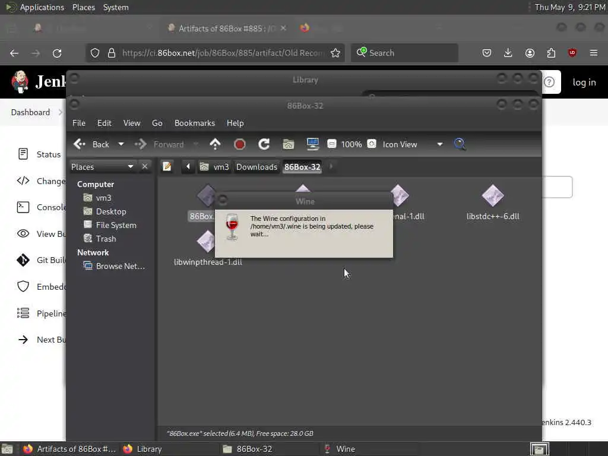Viewport: 608px width, 456px height.
Task: Select the libwinpthread-1.dll file icon
Action: pos(206,241)
